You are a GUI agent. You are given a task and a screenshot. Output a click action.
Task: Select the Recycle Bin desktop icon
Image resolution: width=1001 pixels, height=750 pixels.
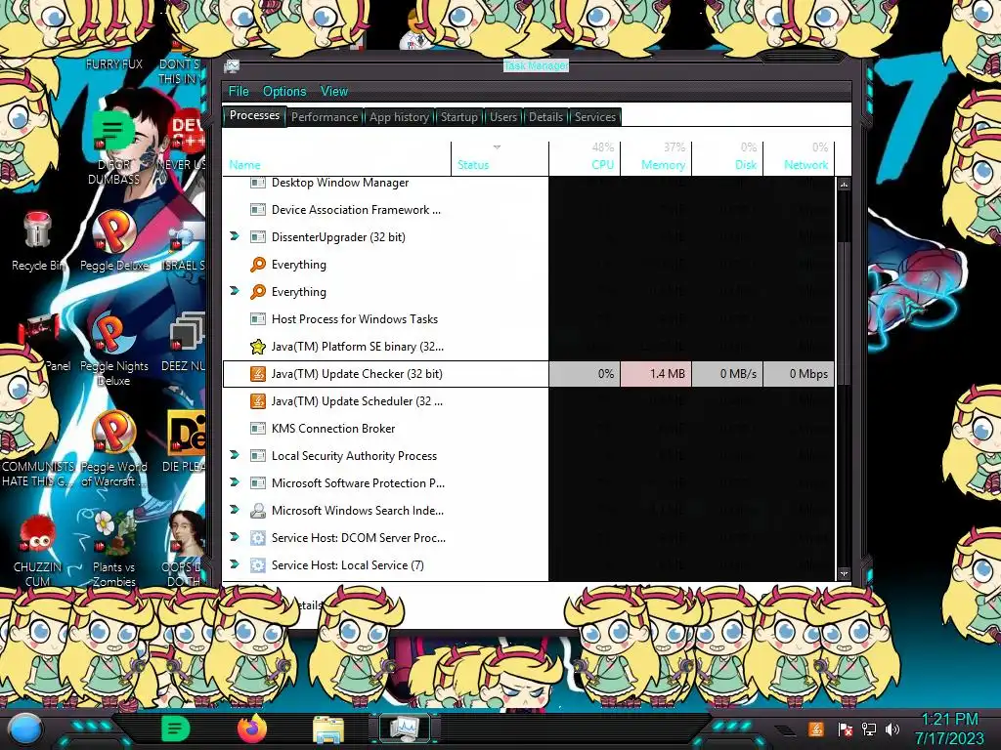(38, 241)
